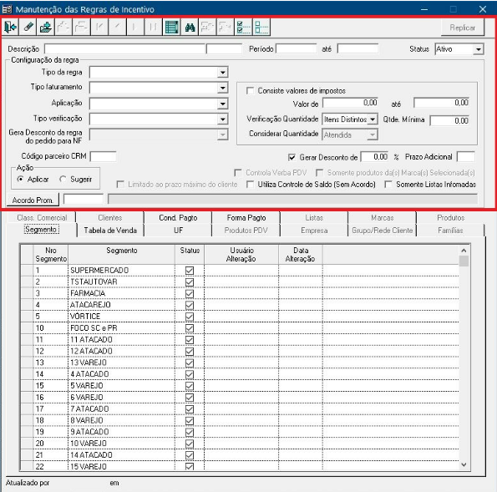Click the Usuário Alteração column header
This screenshot has width=497, height=492.
pos(241,255)
